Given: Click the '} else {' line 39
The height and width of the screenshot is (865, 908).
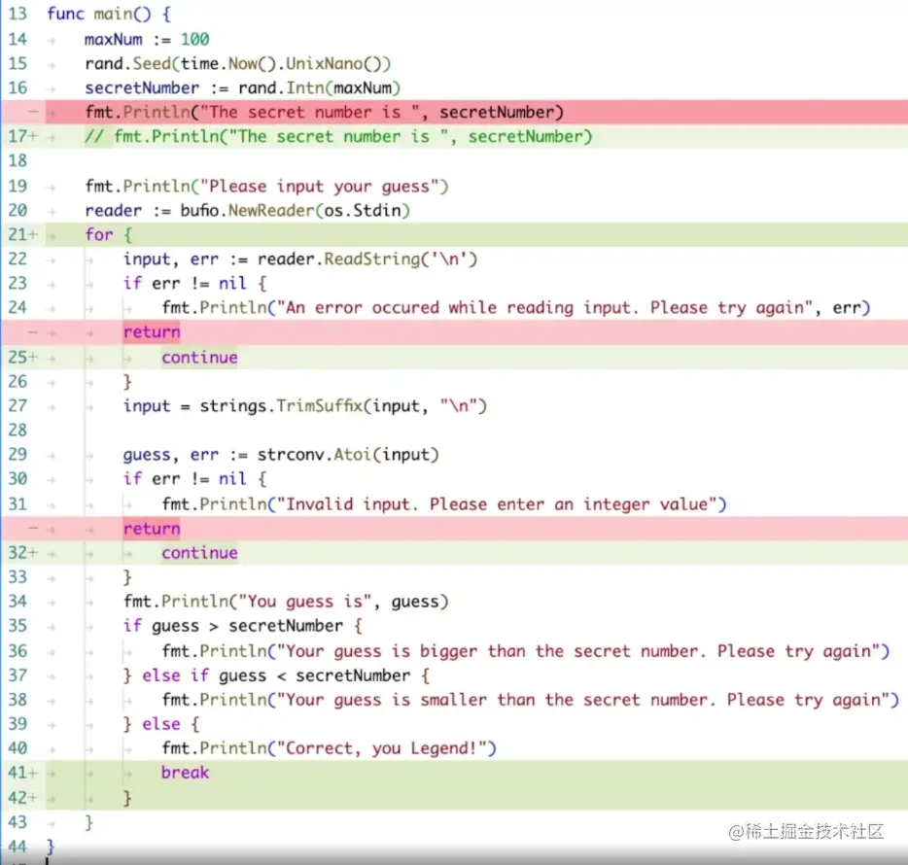Looking at the screenshot, I should pyautogui.click(x=161, y=725).
